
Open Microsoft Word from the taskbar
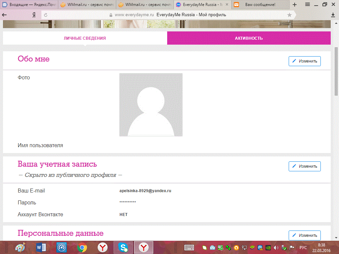tap(41, 247)
